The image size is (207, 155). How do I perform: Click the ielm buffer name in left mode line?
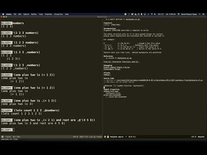[x=8, y=137]
